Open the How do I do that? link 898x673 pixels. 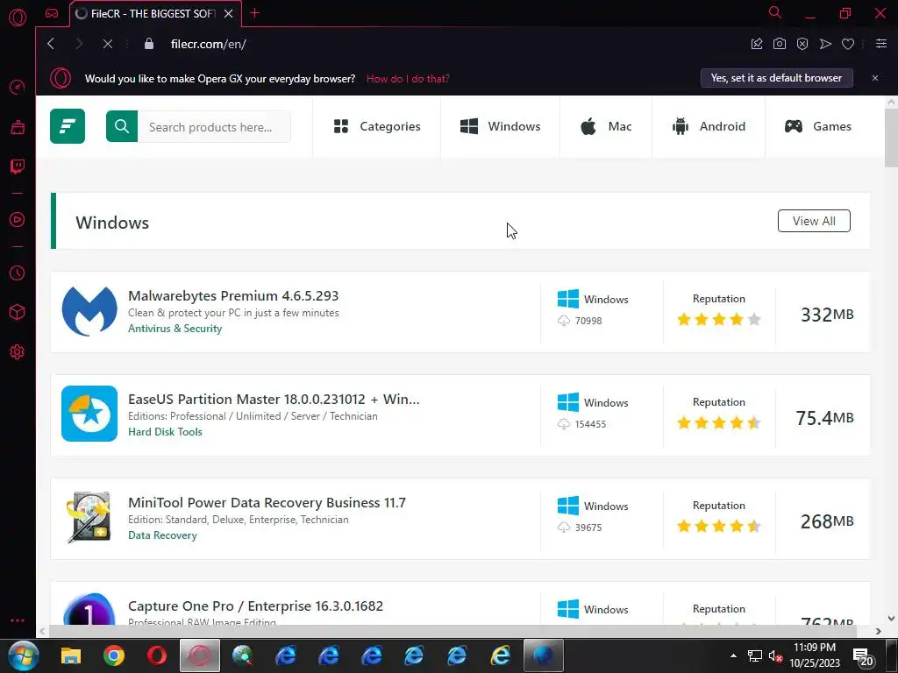point(408,78)
